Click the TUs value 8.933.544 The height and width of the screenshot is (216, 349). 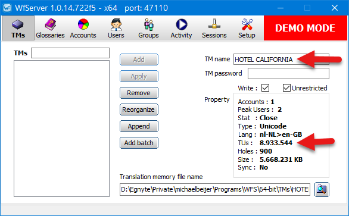click(x=276, y=143)
